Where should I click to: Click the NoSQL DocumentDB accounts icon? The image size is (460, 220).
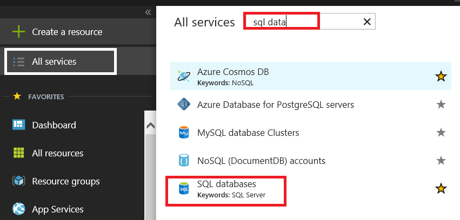184,161
